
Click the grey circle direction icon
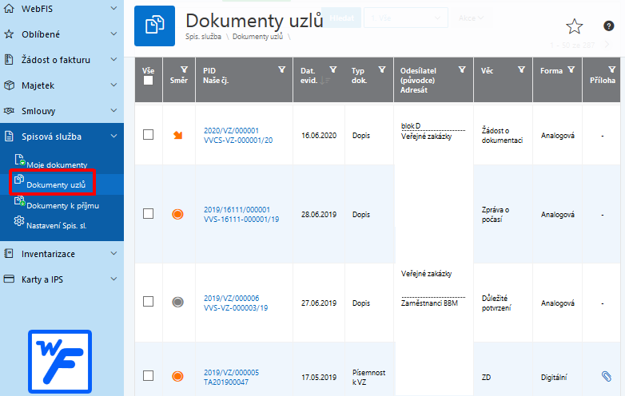click(x=178, y=301)
